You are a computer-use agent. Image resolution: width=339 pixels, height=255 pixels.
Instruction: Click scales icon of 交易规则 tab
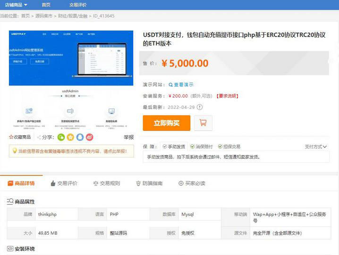click(95, 183)
